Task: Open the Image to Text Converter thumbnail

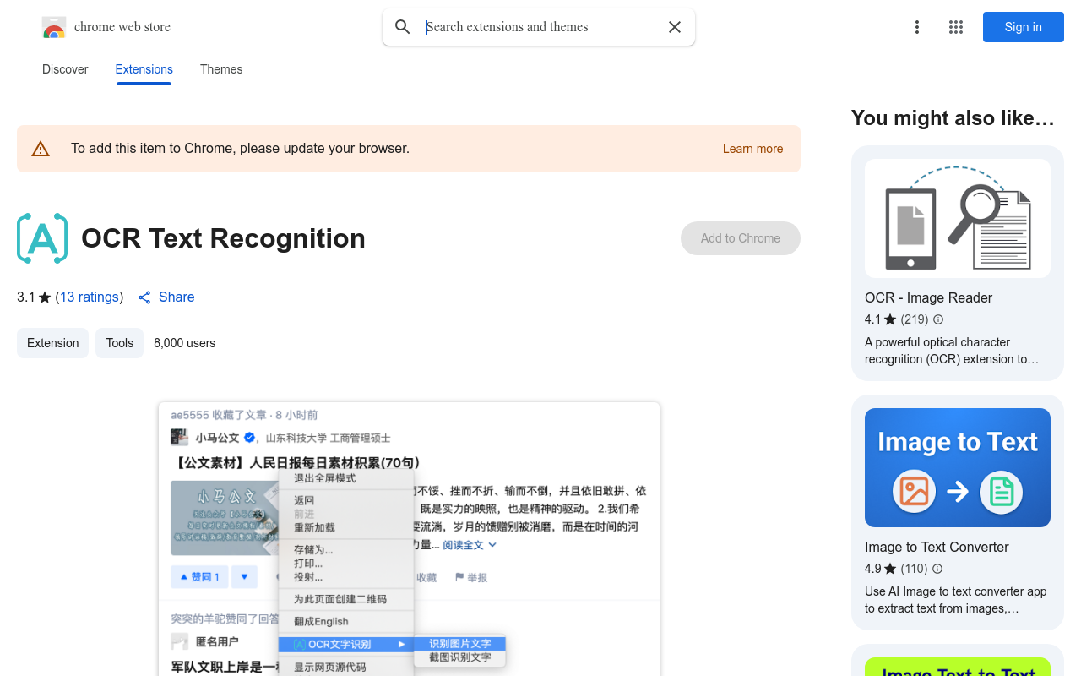Action: [x=958, y=467]
